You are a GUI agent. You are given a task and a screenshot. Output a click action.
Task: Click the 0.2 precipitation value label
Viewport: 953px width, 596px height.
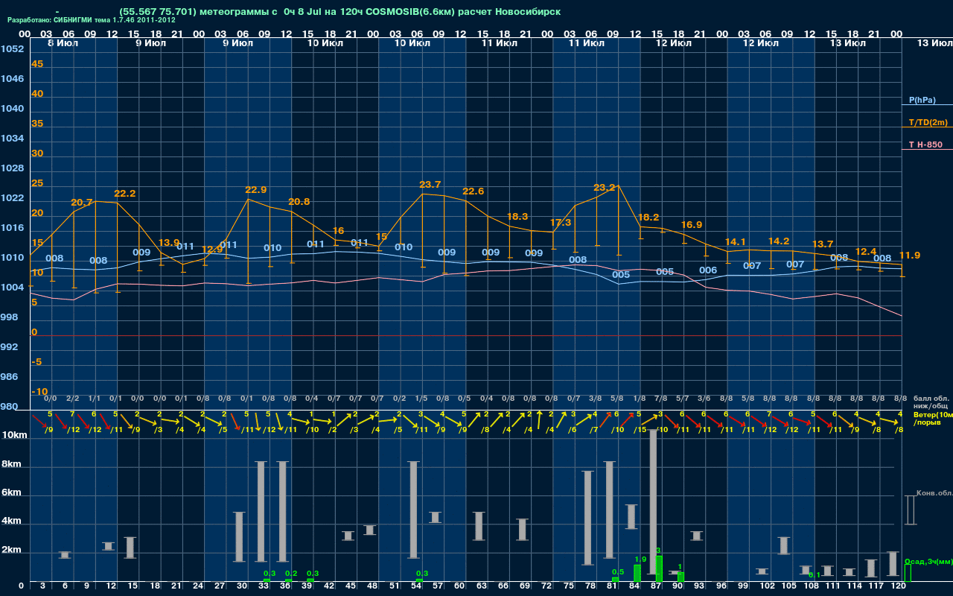pos(291,574)
